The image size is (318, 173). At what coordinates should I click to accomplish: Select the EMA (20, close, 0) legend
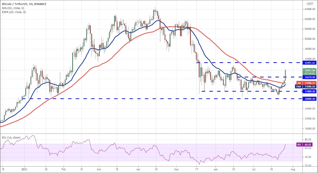tap(13, 12)
